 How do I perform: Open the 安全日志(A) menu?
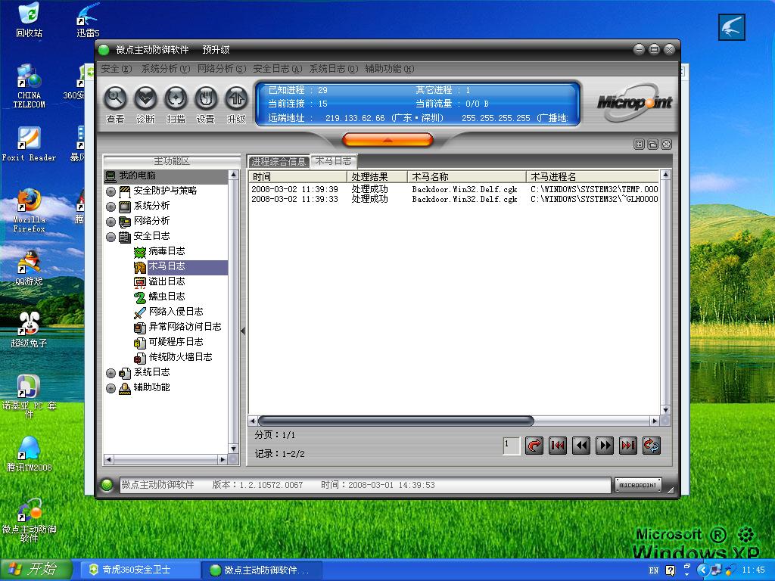point(277,69)
